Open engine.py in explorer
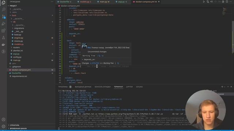Screen dimensions: 234x131 (19, 38)
